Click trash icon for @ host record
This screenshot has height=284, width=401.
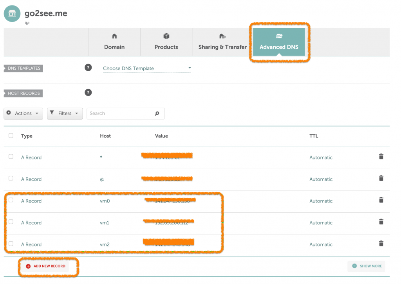[381, 178]
